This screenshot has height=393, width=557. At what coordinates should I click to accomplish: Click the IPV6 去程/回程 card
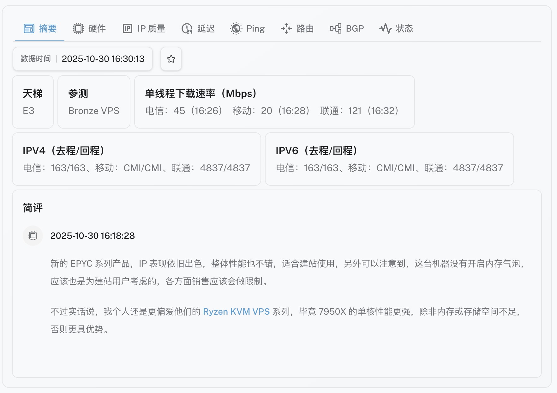coord(389,159)
